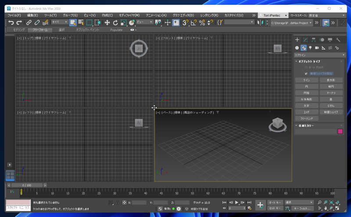This screenshot has height=217, width=351.
Task: Select the Link tool icon
Action: 29,23
